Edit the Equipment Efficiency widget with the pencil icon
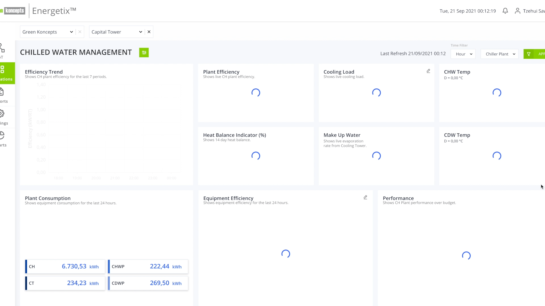The height and width of the screenshot is (306, 545). coord(365,197)
